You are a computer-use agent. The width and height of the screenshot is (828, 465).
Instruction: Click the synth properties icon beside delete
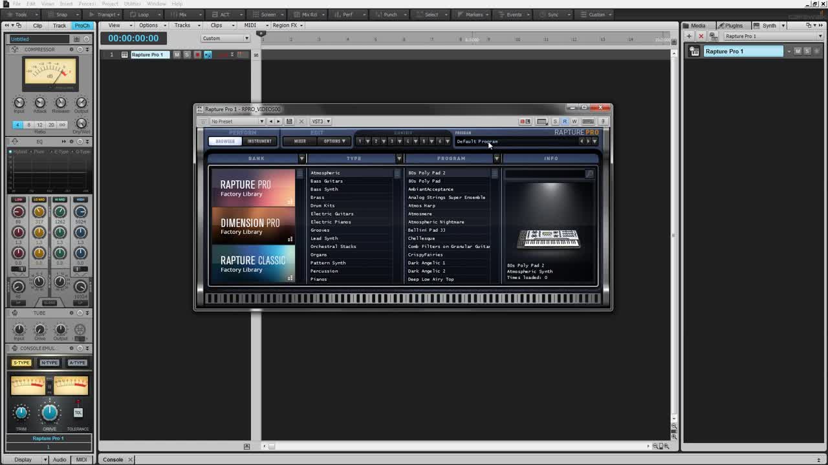[713, 36]
